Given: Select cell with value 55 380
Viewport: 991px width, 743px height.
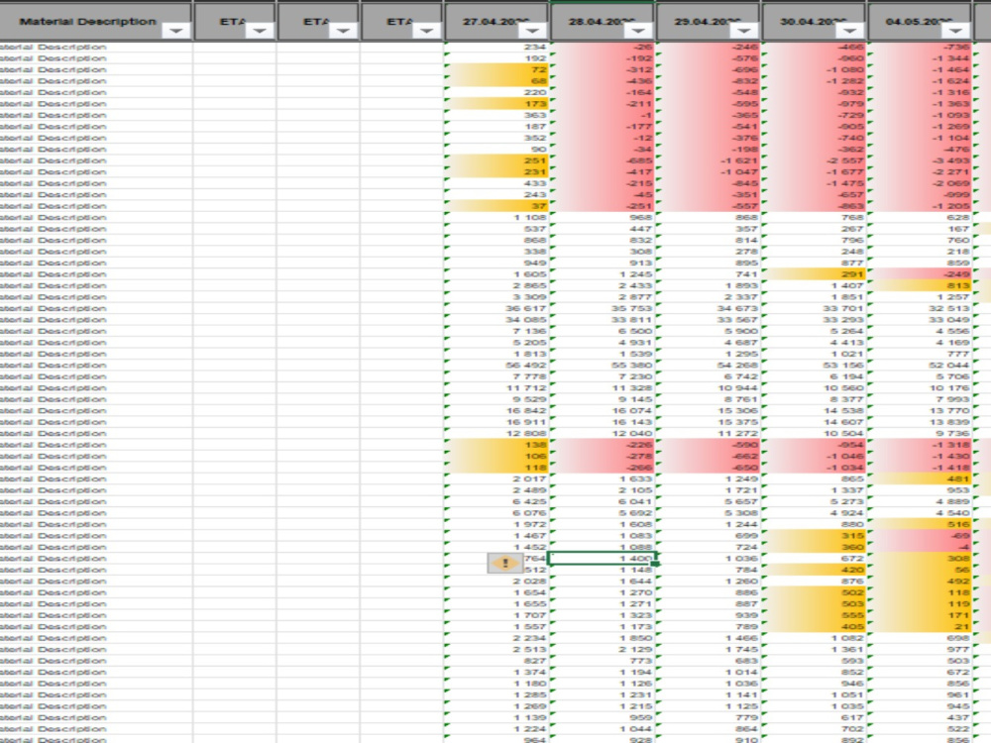Looking at the screenshot, I should [603, 366].
